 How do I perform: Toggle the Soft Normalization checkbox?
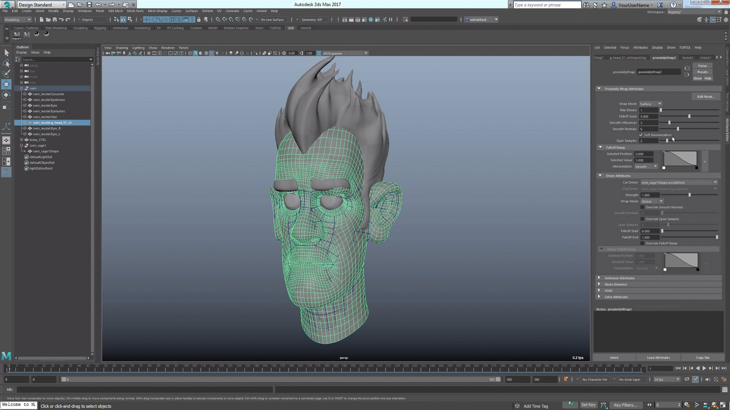641,135
